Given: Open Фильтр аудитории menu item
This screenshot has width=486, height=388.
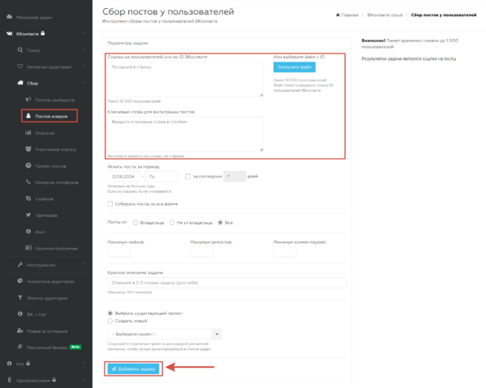Looking at the screenshot, I should coord(46,298).
